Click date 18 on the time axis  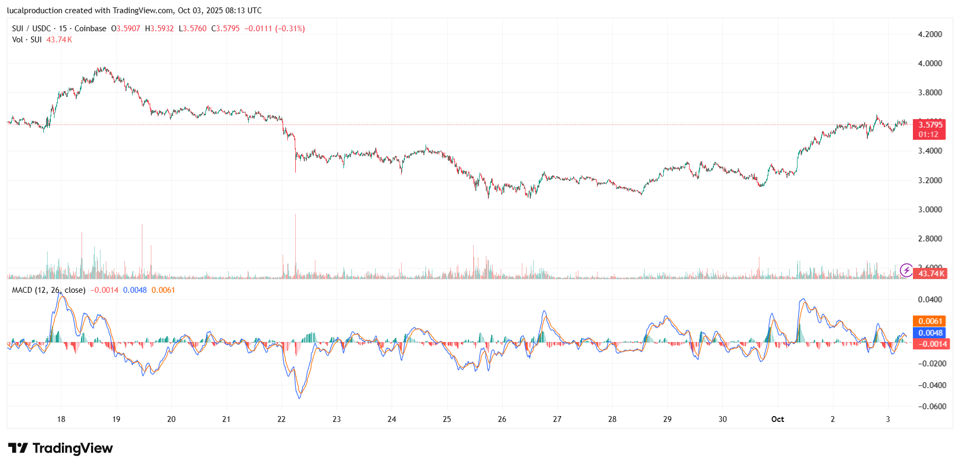pos(61,419)
